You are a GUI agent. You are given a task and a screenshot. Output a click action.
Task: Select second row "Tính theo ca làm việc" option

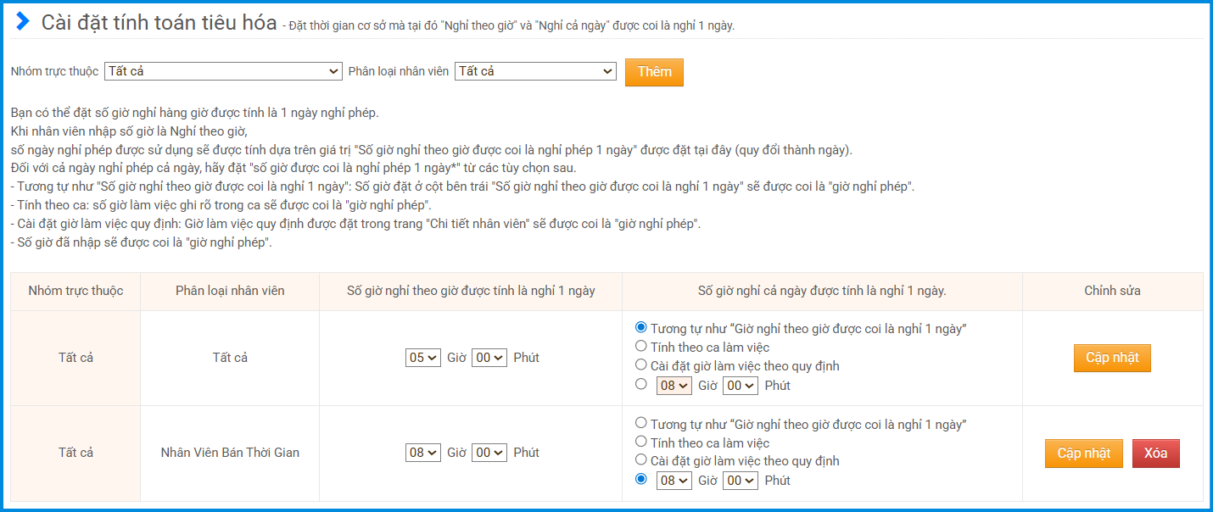pyautogui.click(x=641, y=441)
